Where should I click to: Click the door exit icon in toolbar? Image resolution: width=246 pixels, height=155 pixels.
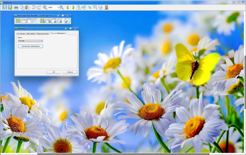[107, 7]
